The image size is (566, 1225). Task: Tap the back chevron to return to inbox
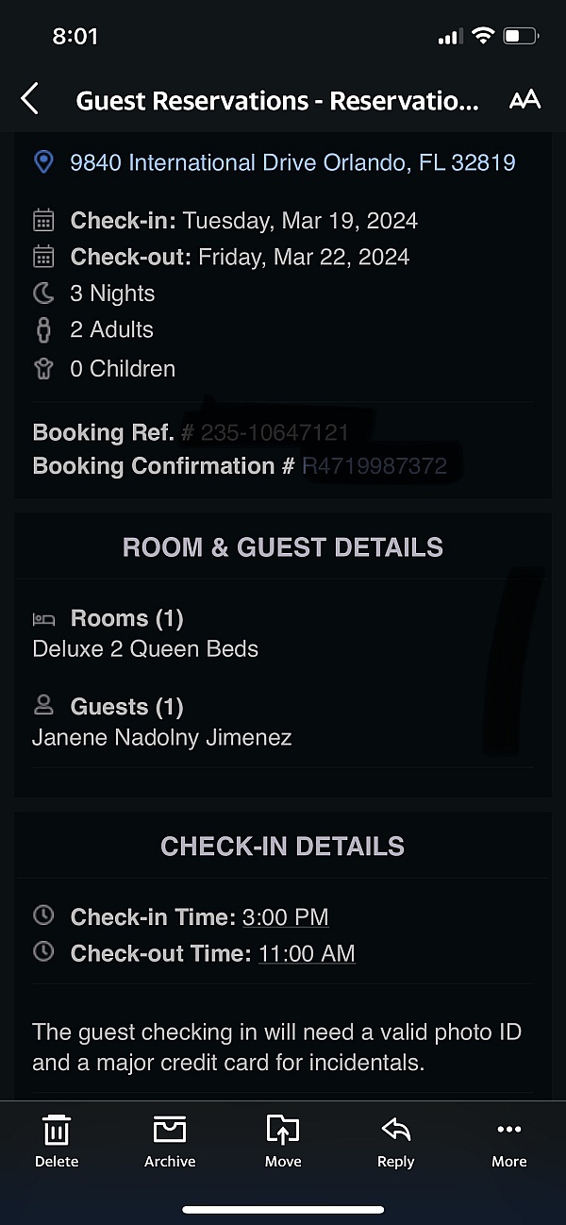point(29,98)
